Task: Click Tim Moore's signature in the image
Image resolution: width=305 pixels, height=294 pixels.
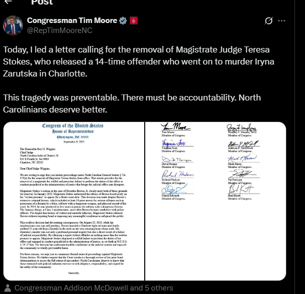Action: 176,126
